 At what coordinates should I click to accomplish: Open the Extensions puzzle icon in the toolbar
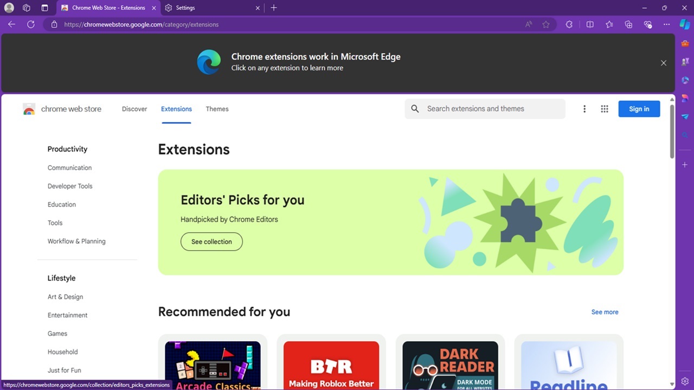click(x=569, y=24)
